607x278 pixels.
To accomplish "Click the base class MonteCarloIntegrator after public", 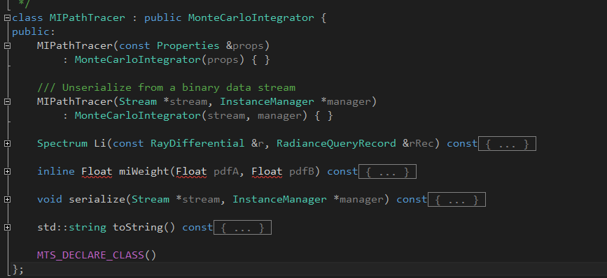I will tap(251, 17).
